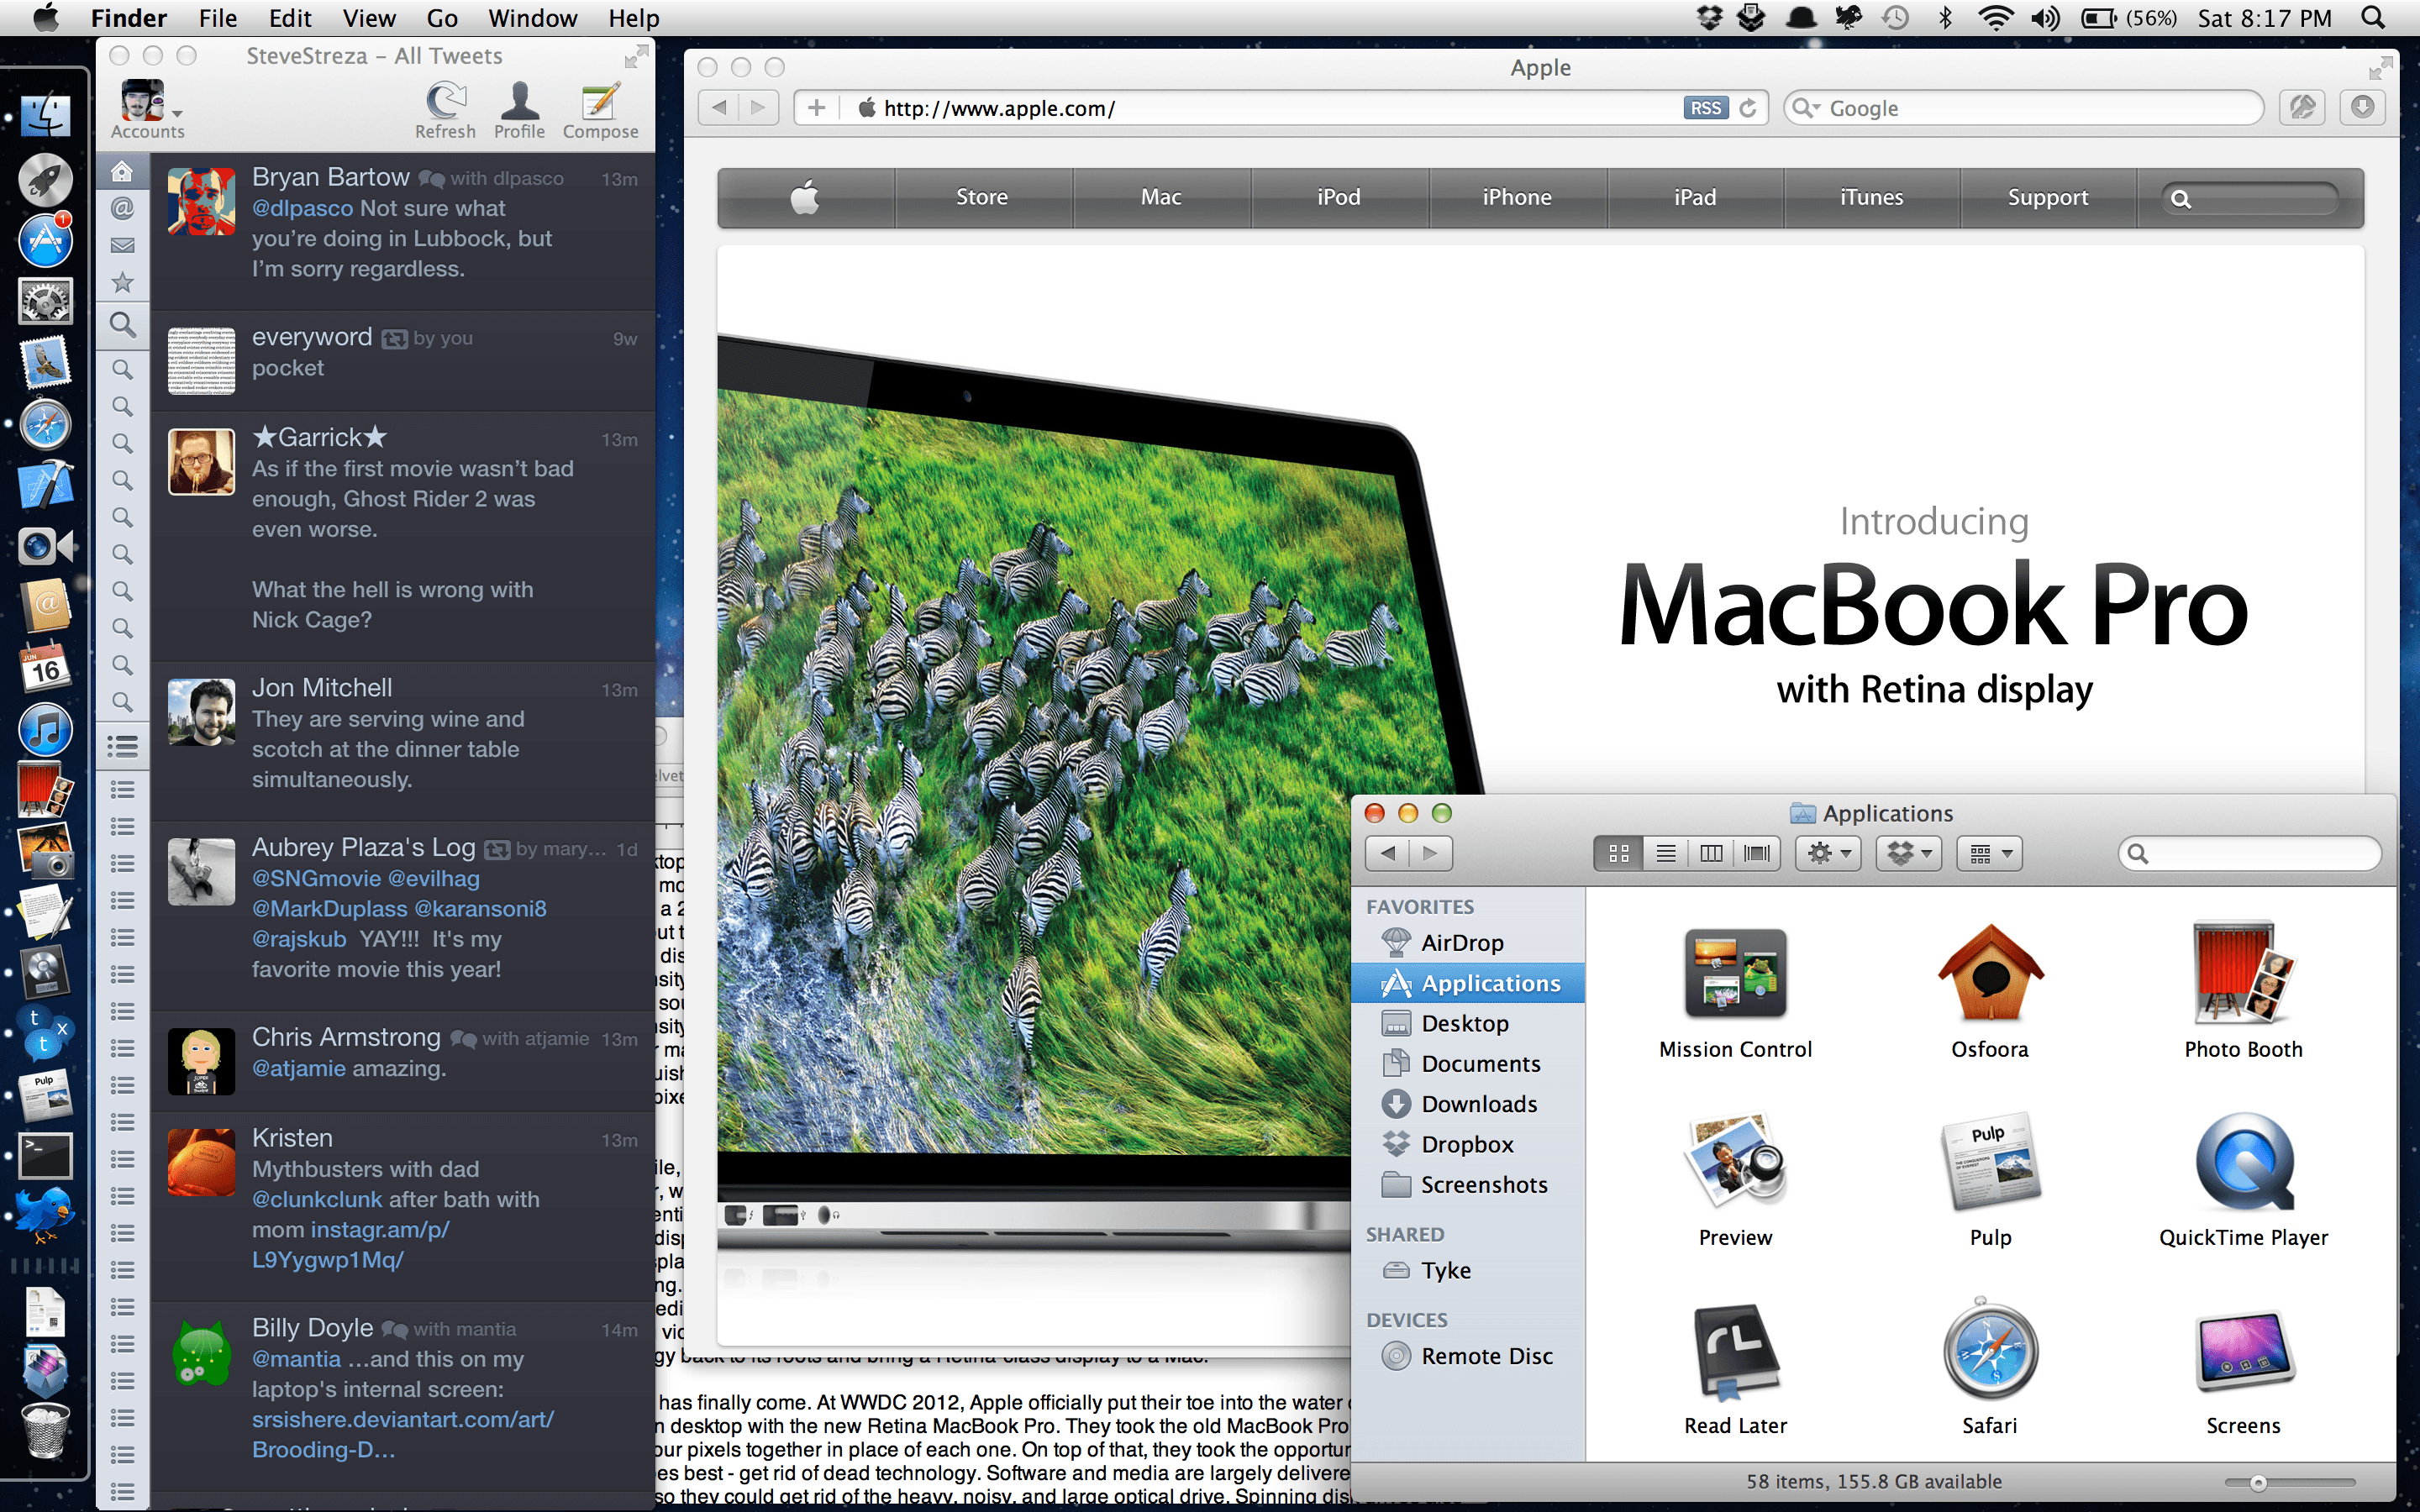Click Apple website search box
Image resolution: width=2420 pixels, height=1512 pixels.
click(2250, 199)
